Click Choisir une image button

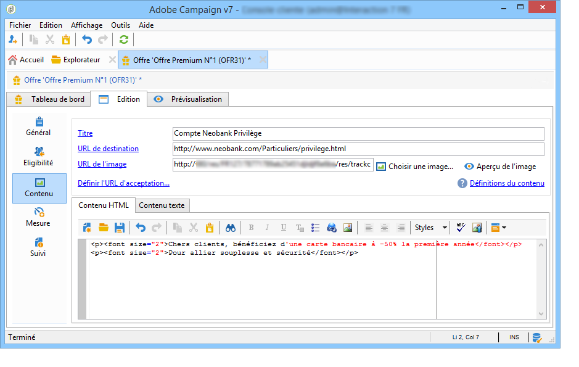pos(415,167)
